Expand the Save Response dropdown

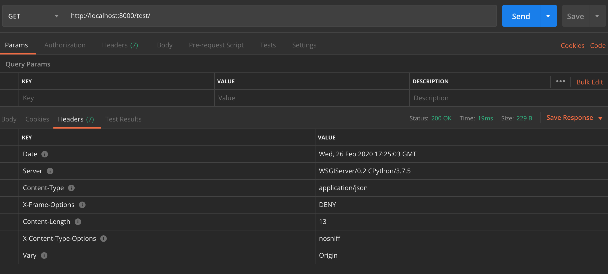(x=601, y=118)
